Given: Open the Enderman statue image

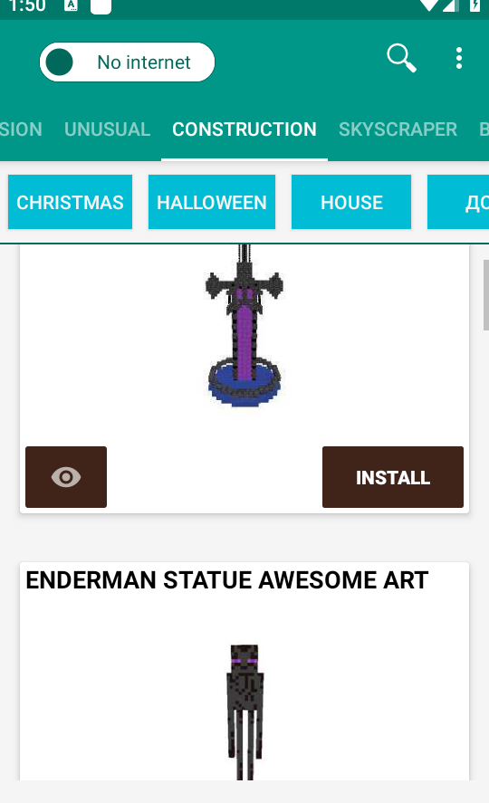Looking at the screenshot, I should coord(244,712).
